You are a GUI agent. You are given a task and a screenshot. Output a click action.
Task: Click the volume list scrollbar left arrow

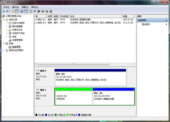pos(36,64)
